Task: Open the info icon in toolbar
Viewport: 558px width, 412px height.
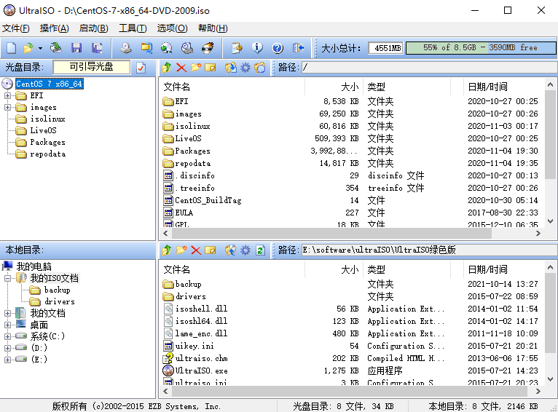Action: [x=257, y=47]
